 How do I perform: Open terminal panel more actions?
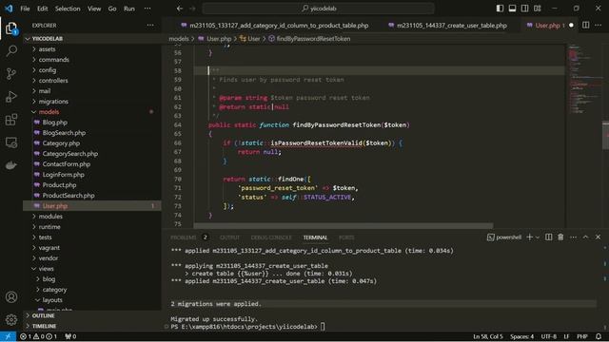point(573,237)
